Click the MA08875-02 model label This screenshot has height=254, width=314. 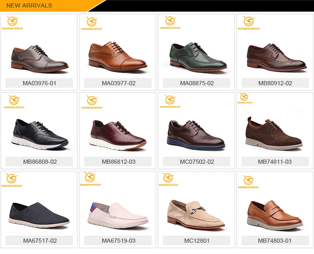click(x=197, y=83)
